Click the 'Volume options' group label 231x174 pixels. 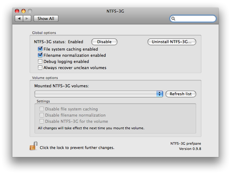click(45, 78)
